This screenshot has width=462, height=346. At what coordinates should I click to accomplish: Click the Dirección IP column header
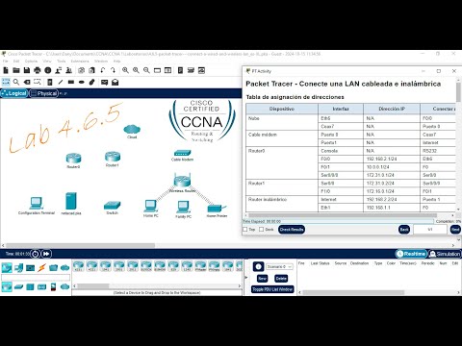click(392, 109)
